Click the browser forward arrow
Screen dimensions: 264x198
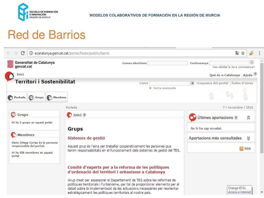tap(15, 53)
